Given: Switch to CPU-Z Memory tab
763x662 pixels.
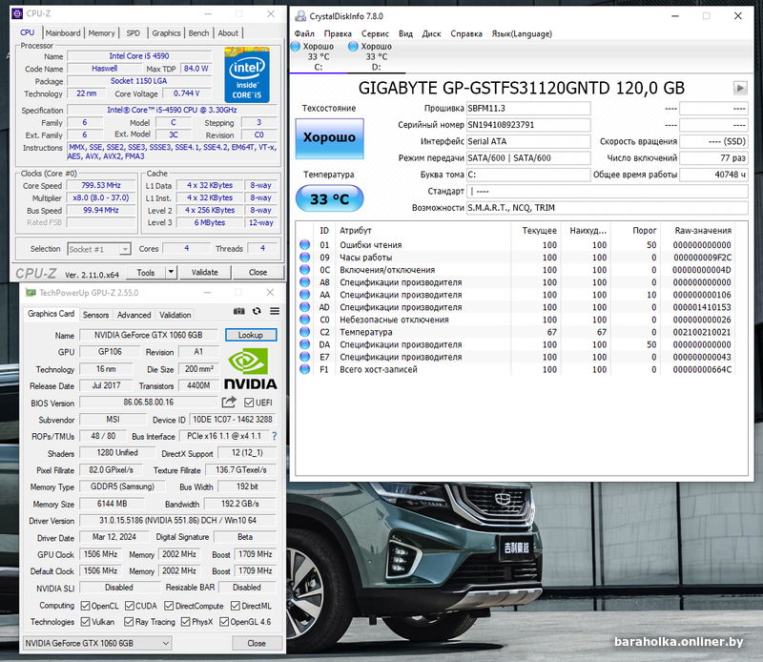Looking at the screenshot, I should tap(102, 33).
